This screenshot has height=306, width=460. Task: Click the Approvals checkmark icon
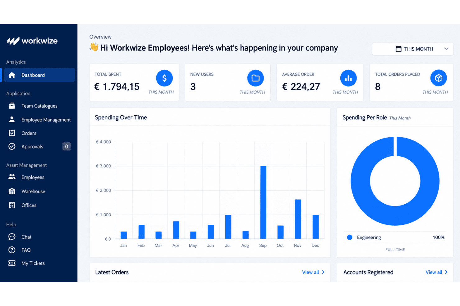point(12,146)
